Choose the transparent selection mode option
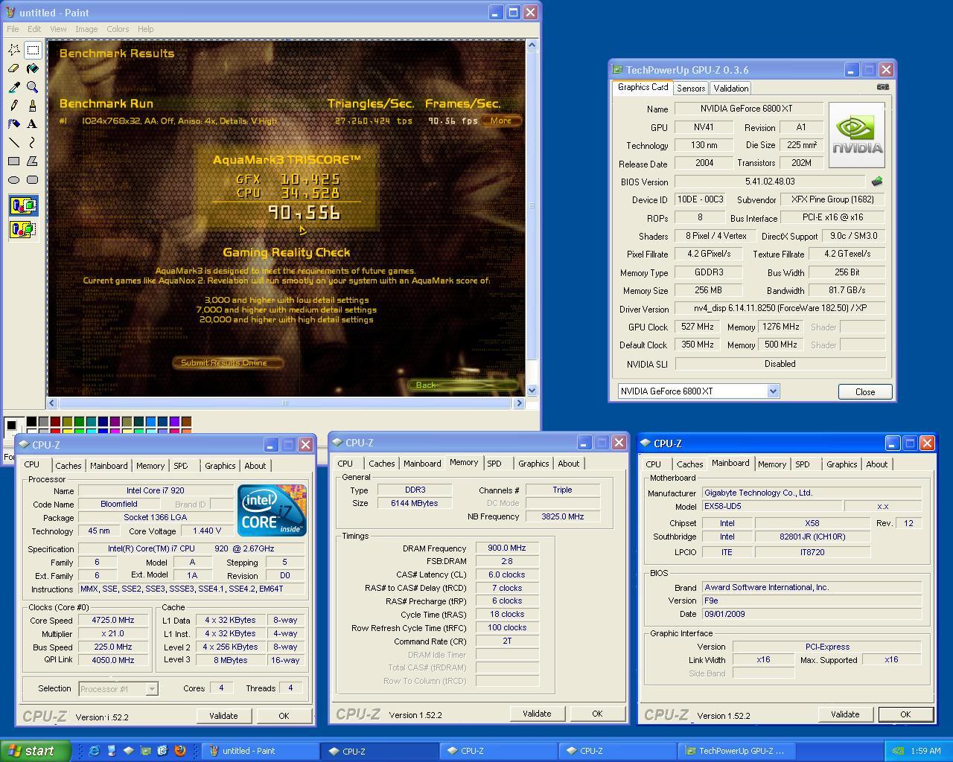The height and width of the screenshot is (762, 953). (x=23, y=229)
